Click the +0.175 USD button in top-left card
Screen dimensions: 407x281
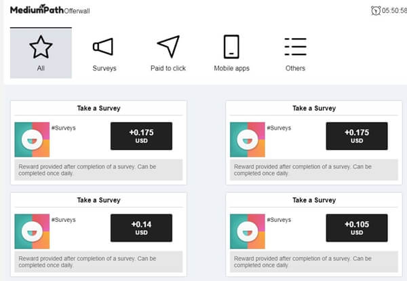point(141,136)
